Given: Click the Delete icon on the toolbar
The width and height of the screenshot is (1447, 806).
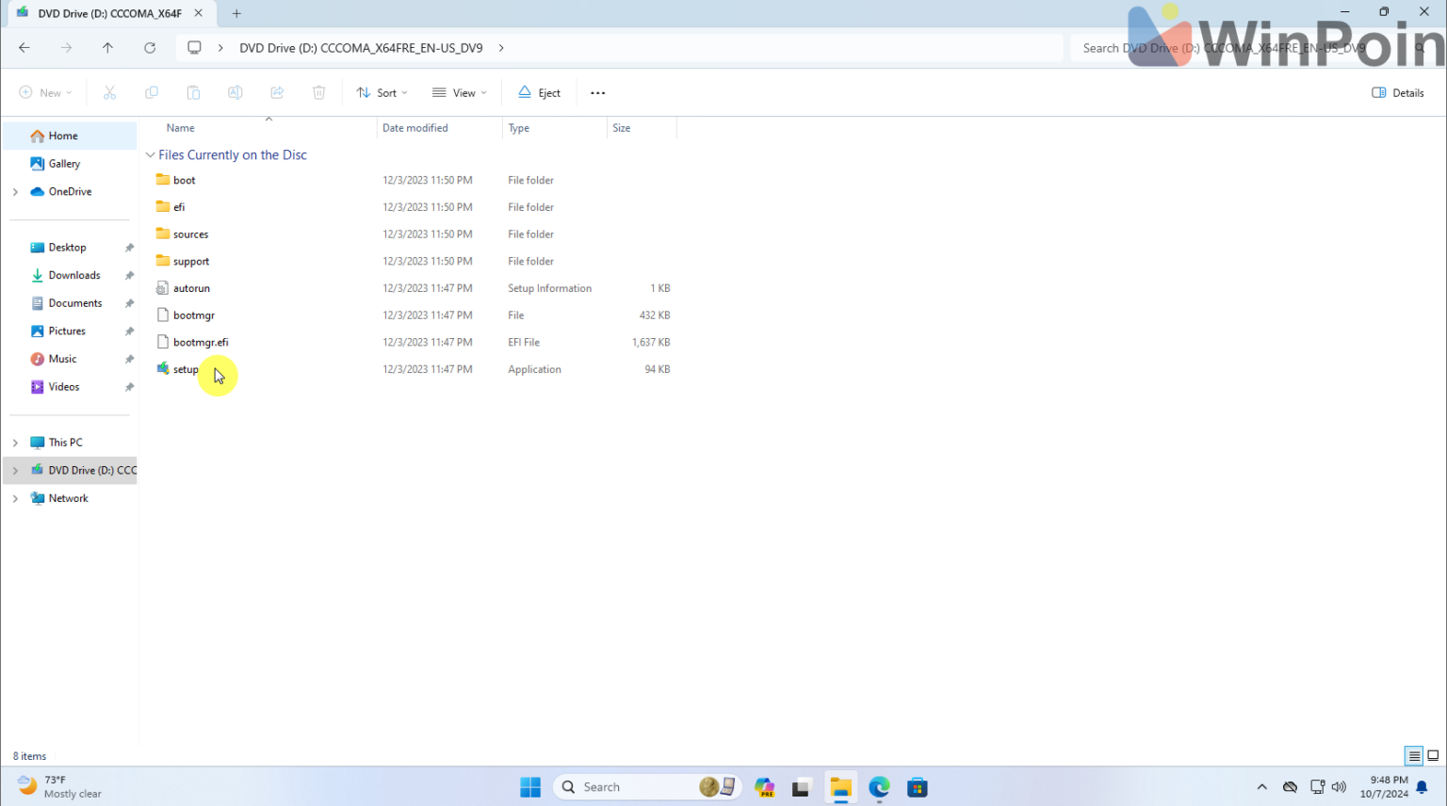Looking at the screenshot, I should [319, 92].
